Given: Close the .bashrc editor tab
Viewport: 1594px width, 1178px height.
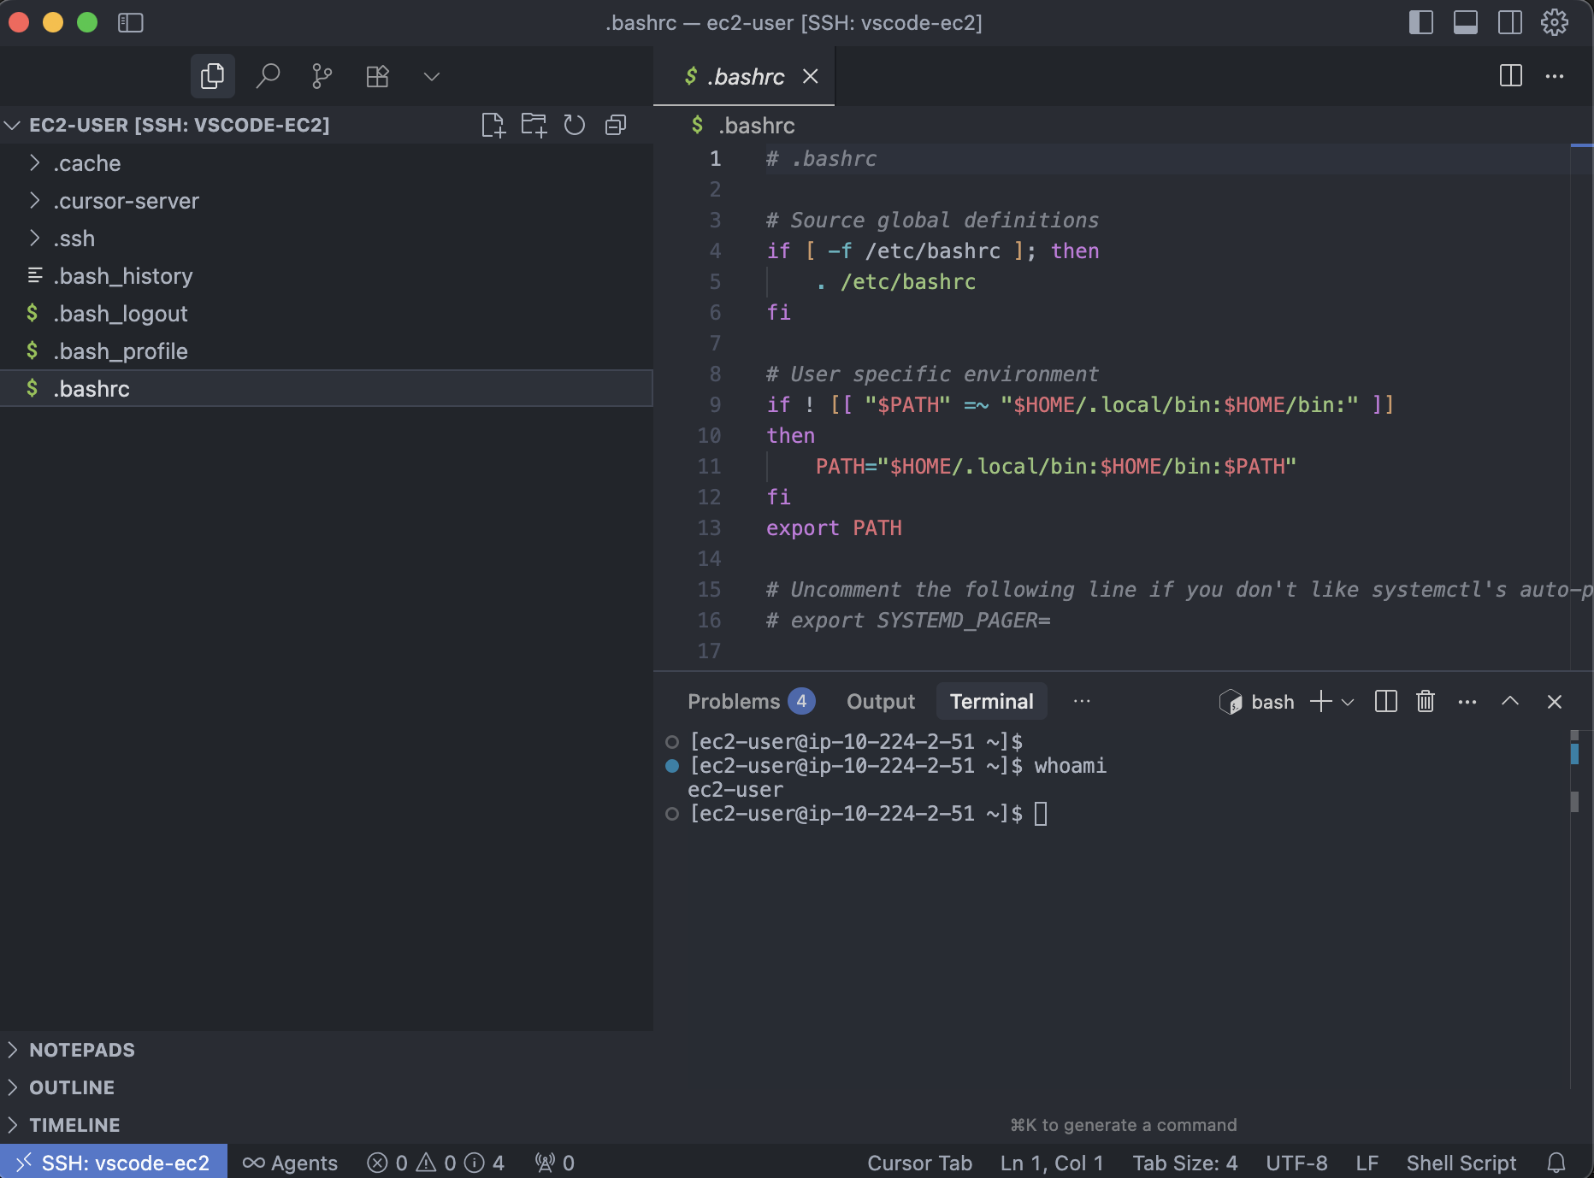Looking at the screenshot, I should click(811, 77).
